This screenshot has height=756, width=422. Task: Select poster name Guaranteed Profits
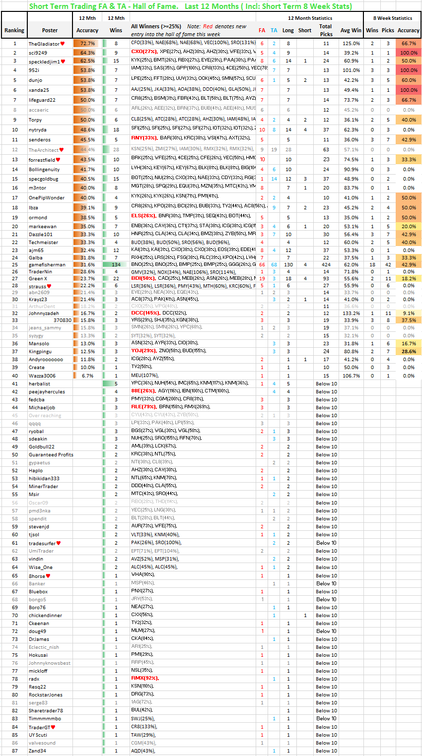[x=51, y=454]
